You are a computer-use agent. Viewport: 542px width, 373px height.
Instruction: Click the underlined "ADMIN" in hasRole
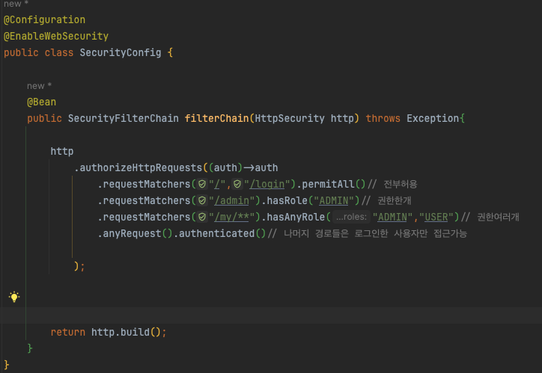pyautogui.click(x=334, y=200)
